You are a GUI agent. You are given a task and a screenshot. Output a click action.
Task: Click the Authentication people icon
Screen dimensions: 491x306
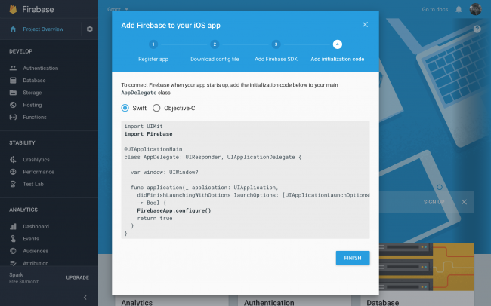[x=13, y=68]
